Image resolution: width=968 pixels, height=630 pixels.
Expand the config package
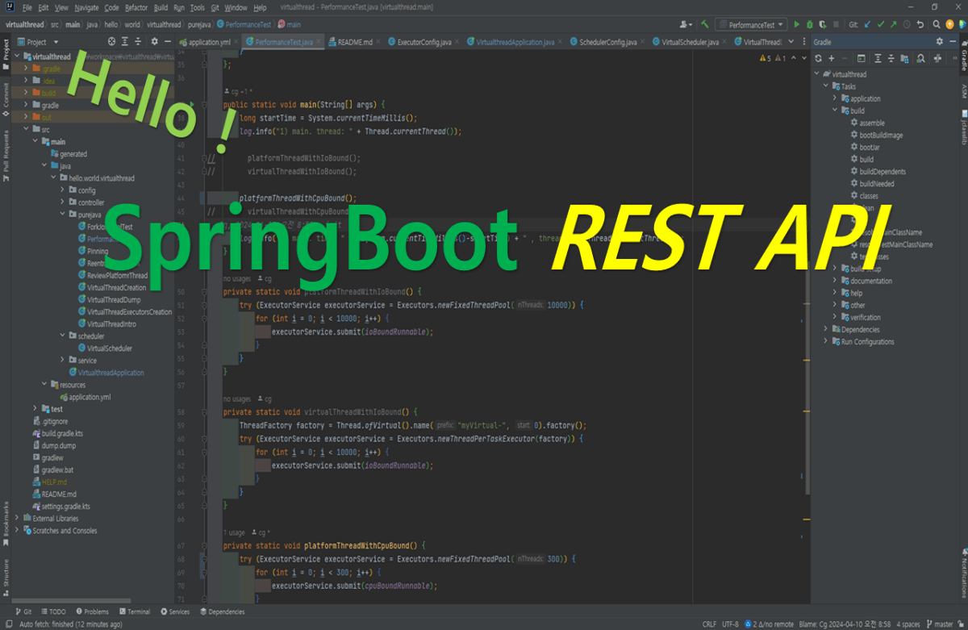[62, 190]
